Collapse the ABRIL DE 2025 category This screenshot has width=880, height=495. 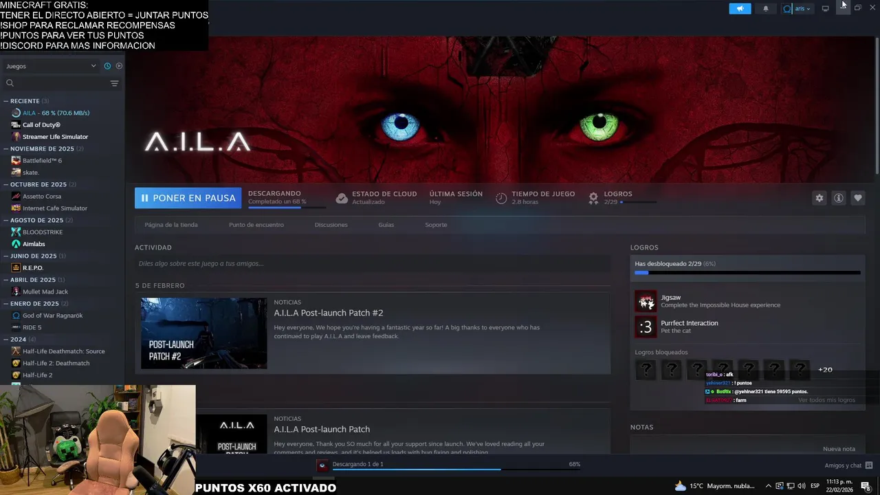point(34,280)
